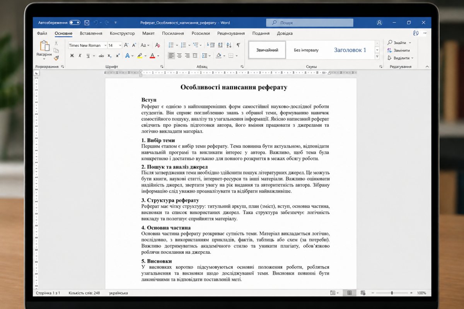The image size is (464, 309).
Task: Apply the Заголовок 1 style
Action: click(x=350, y=50)
